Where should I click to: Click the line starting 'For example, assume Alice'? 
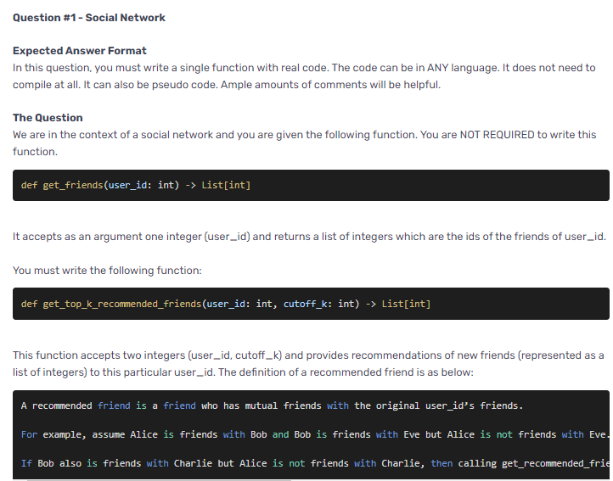[315, 434]
